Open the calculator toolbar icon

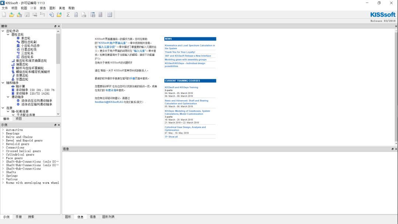101,15
